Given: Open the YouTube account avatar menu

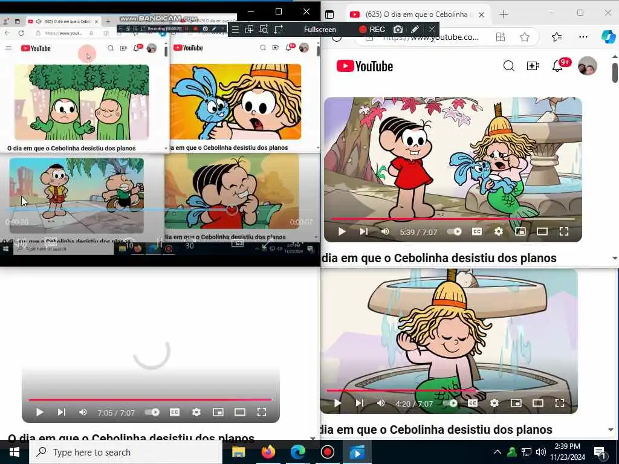Looking at the screenshot, I should tap(587, 66).
